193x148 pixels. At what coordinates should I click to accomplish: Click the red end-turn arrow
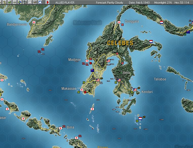(x=48, y=2)
